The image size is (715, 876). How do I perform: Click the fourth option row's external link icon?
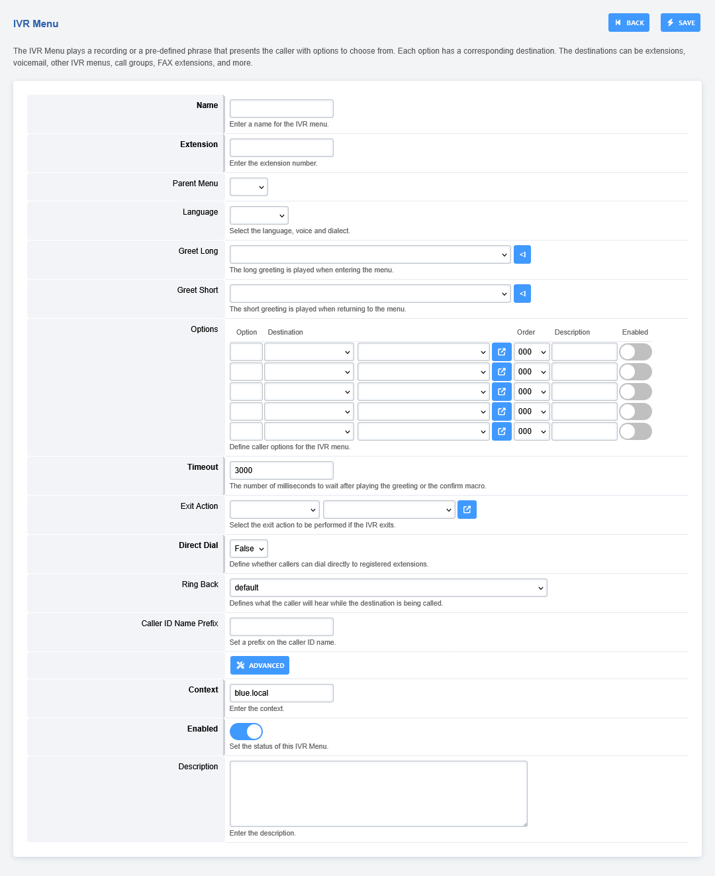[501, 411]
